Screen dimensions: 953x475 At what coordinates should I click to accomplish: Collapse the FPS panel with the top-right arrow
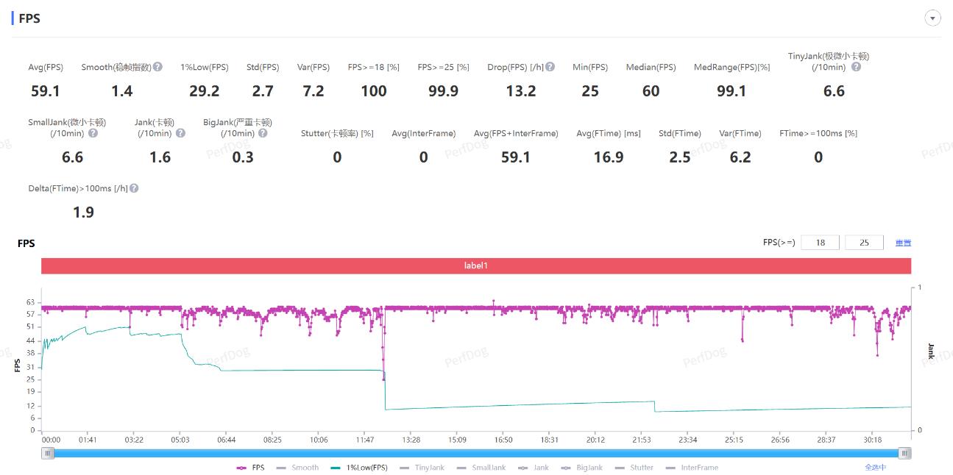(932, 18)
